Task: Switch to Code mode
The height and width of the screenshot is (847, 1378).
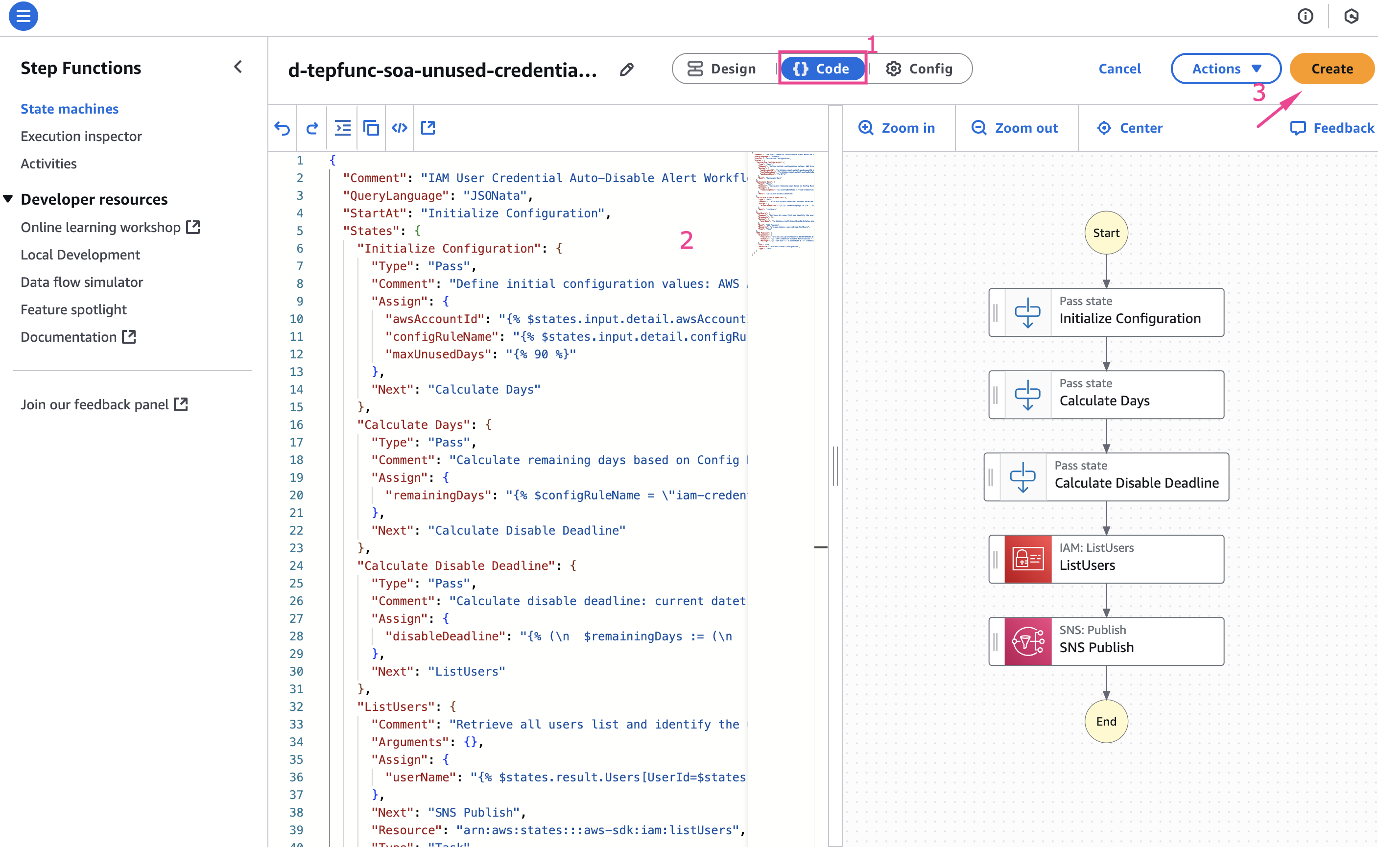Action: (822, 69)
